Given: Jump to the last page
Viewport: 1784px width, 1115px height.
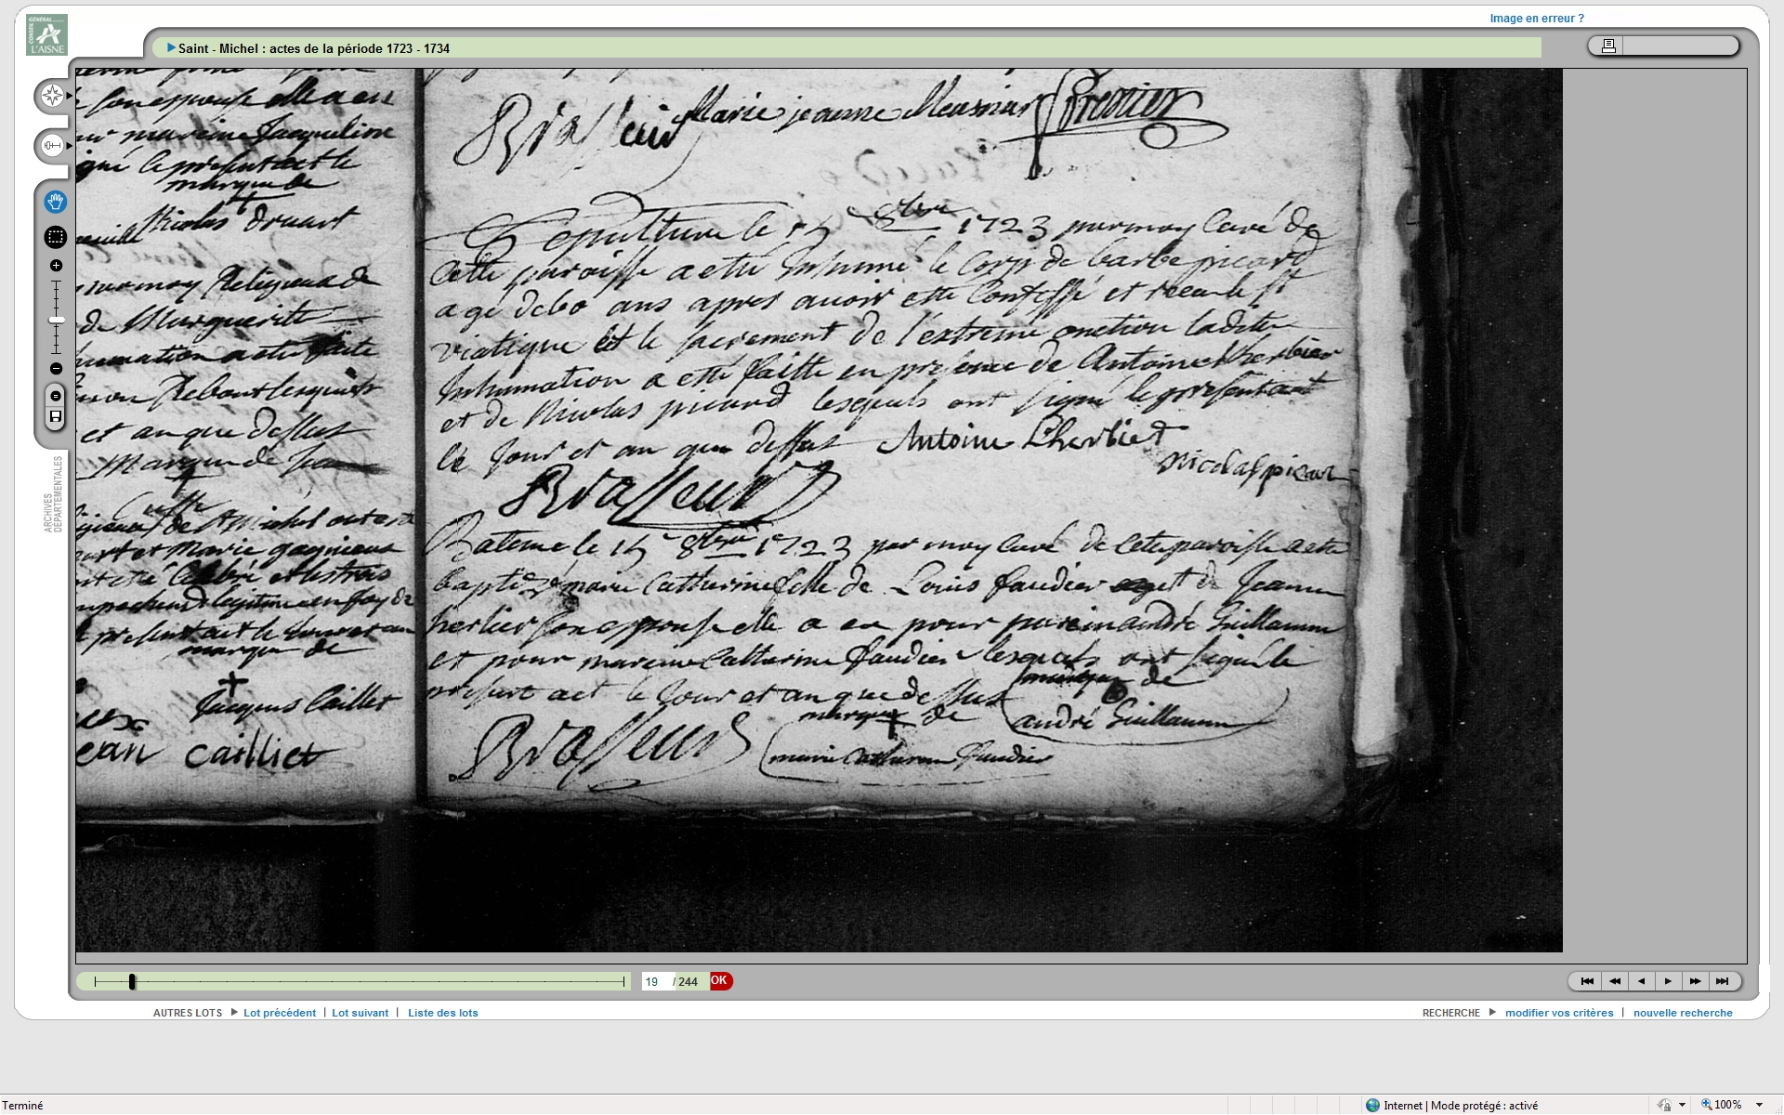Looking at the screenshot, I should coord(1722,981).
